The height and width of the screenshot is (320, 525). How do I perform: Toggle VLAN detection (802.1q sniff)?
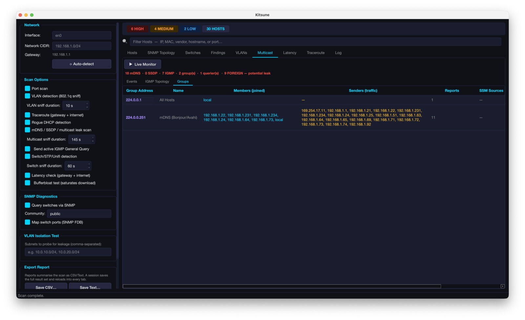(x=28, y=96)
